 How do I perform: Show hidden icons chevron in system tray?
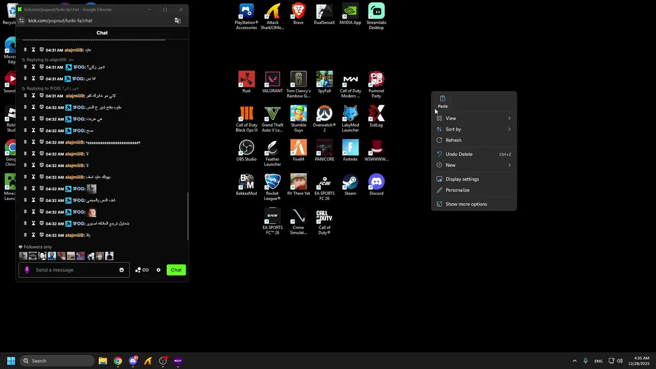pos(575,361)
